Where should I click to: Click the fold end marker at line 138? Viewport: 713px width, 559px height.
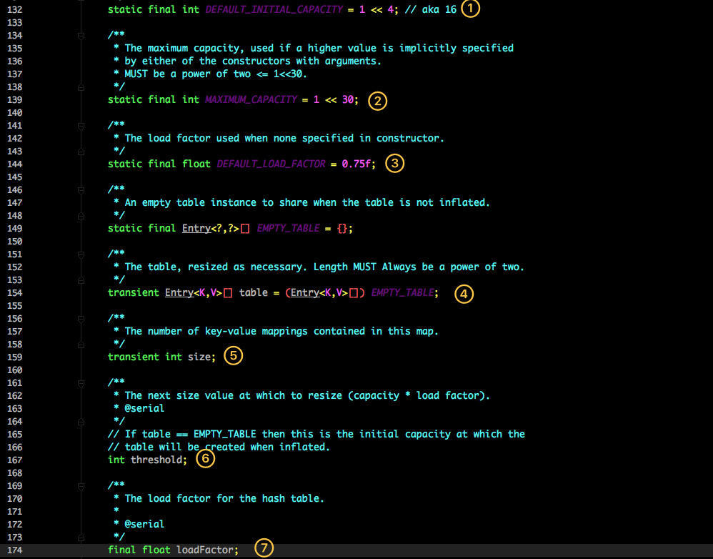[81, 87]
